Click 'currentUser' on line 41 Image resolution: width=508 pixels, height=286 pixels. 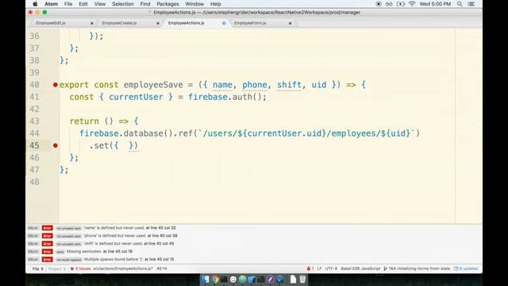click(x=136, y=97)
